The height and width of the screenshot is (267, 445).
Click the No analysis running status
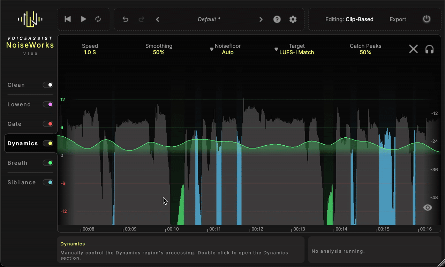338,251
